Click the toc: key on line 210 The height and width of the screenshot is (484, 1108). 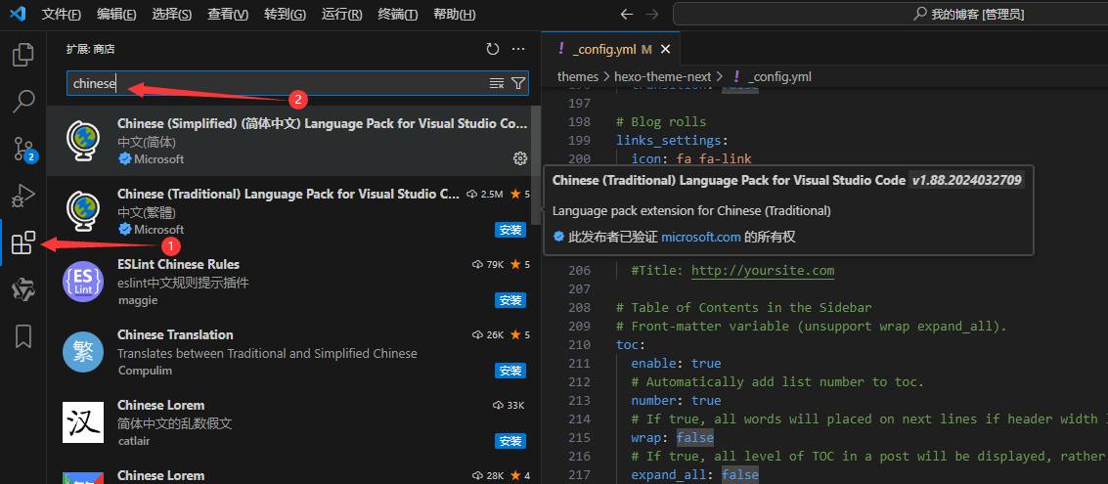click(x=631, y=344)
